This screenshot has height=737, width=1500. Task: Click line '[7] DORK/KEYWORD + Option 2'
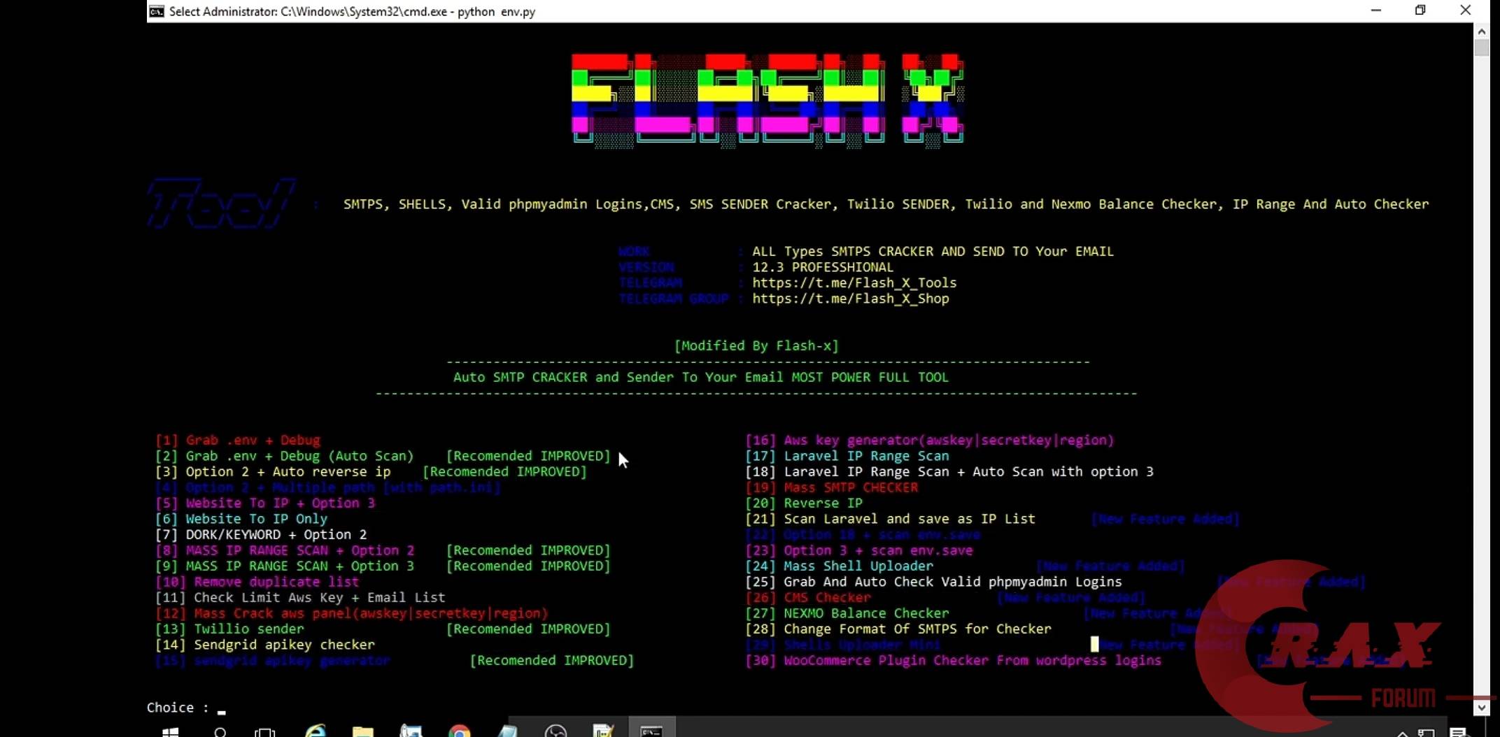261,534
